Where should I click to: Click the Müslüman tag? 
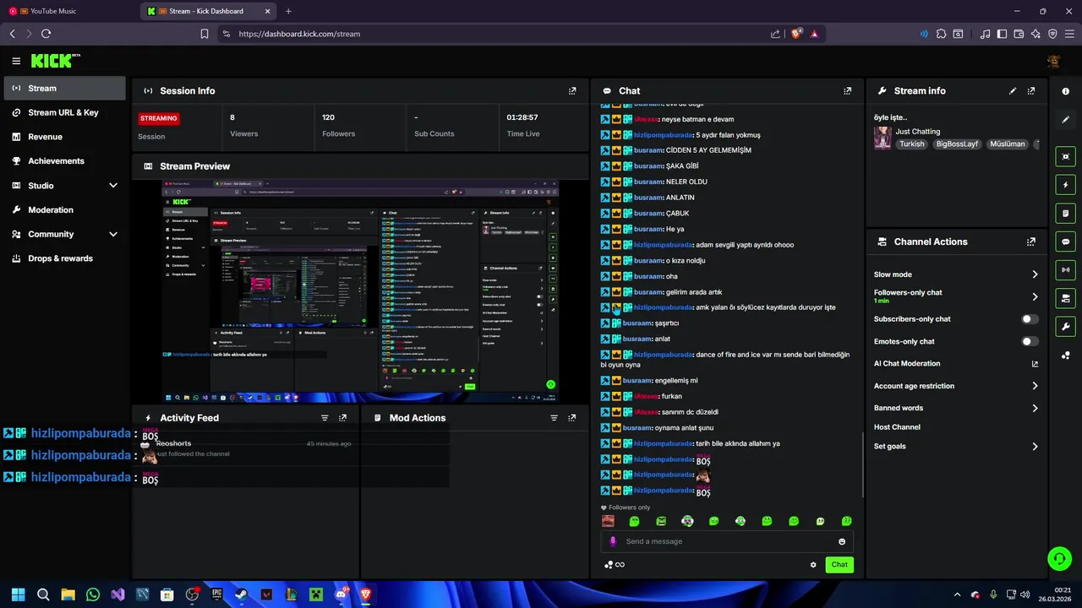[x=1007, y=144]
